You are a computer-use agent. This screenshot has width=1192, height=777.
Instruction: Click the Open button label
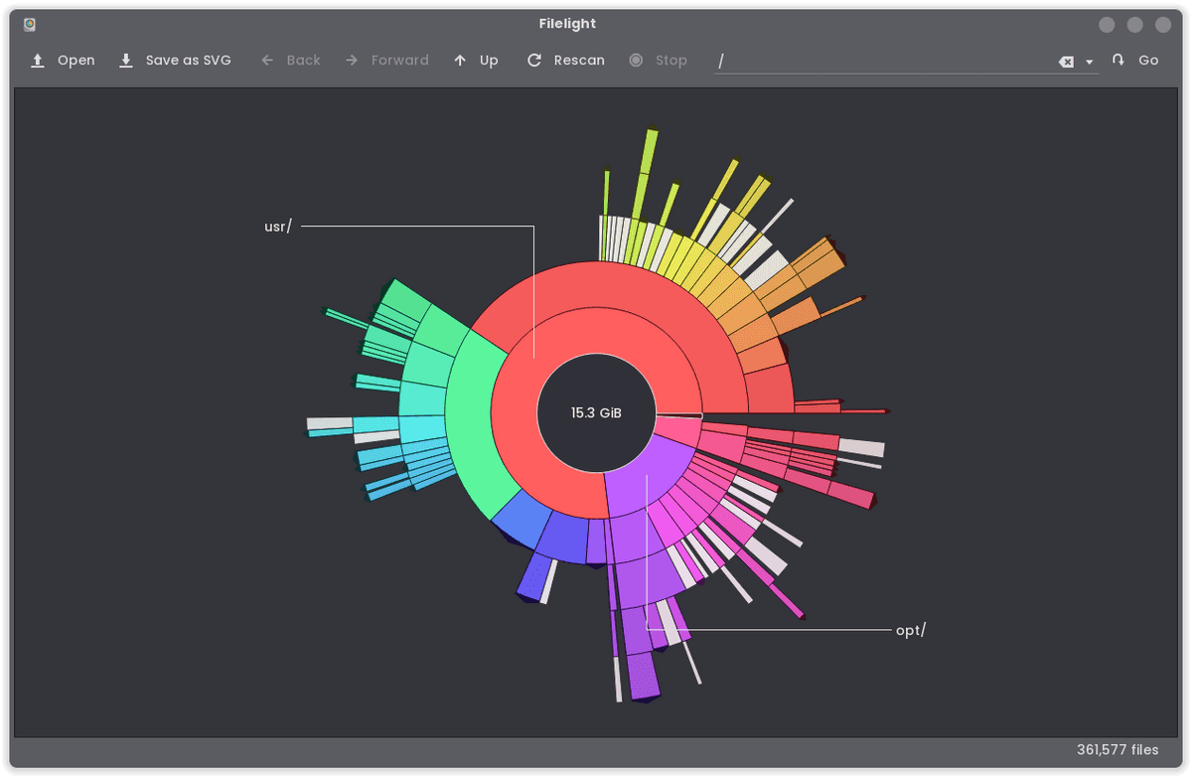tap(76, 61)
